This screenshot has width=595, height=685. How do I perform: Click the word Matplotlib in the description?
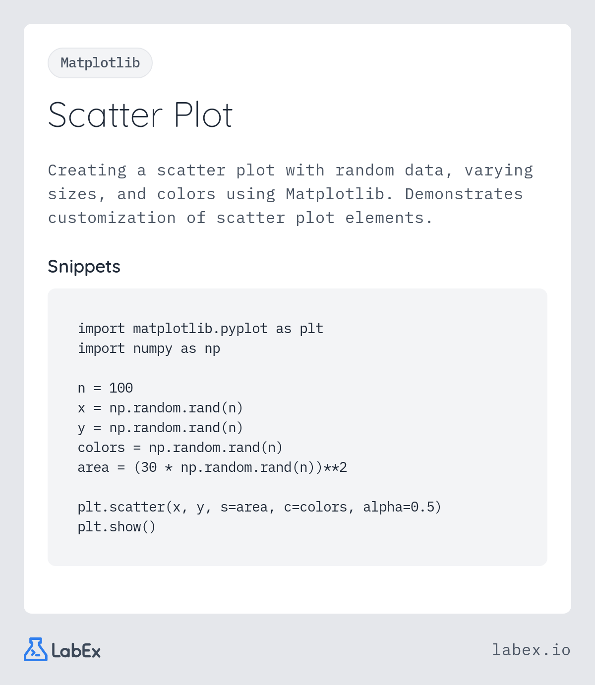pos(335,194)
